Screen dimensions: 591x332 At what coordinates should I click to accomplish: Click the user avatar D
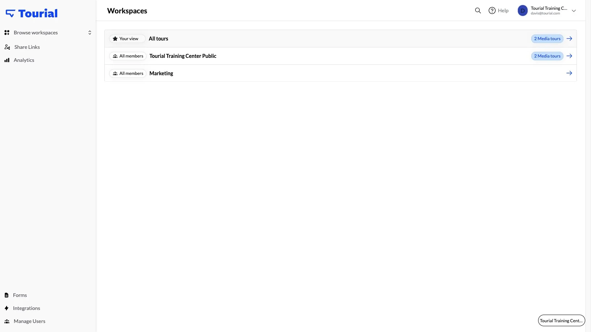pos(523,10)
